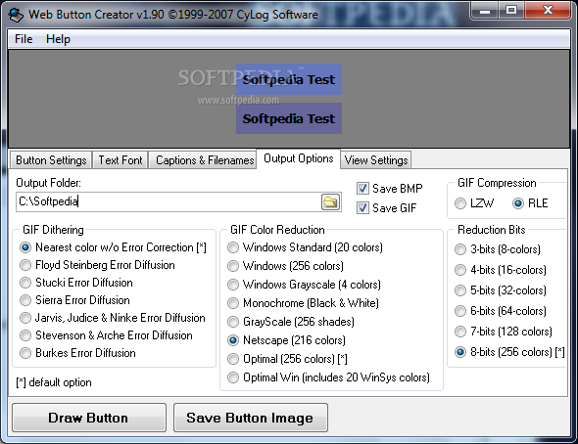Choose Nearest color w/o Error Correction dithering
The image size is (578, 444).
pos(113,247)
